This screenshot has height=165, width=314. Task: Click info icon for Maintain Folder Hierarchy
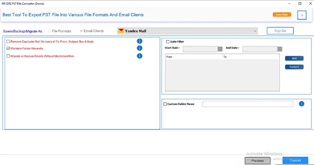pos(140,48)
